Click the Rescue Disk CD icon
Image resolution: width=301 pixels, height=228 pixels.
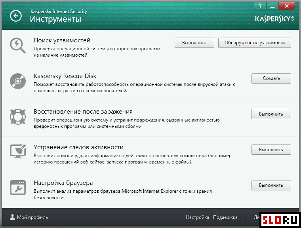click(18, 81)
